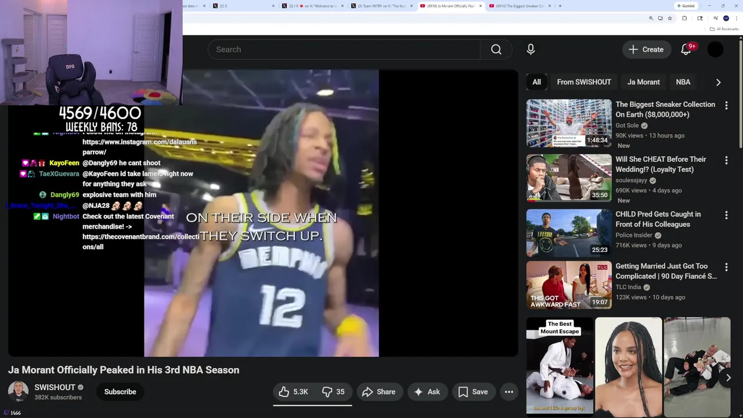The image size is (743, 418).
Task: Click the Ja Morant video player
Action: (263, 213)
